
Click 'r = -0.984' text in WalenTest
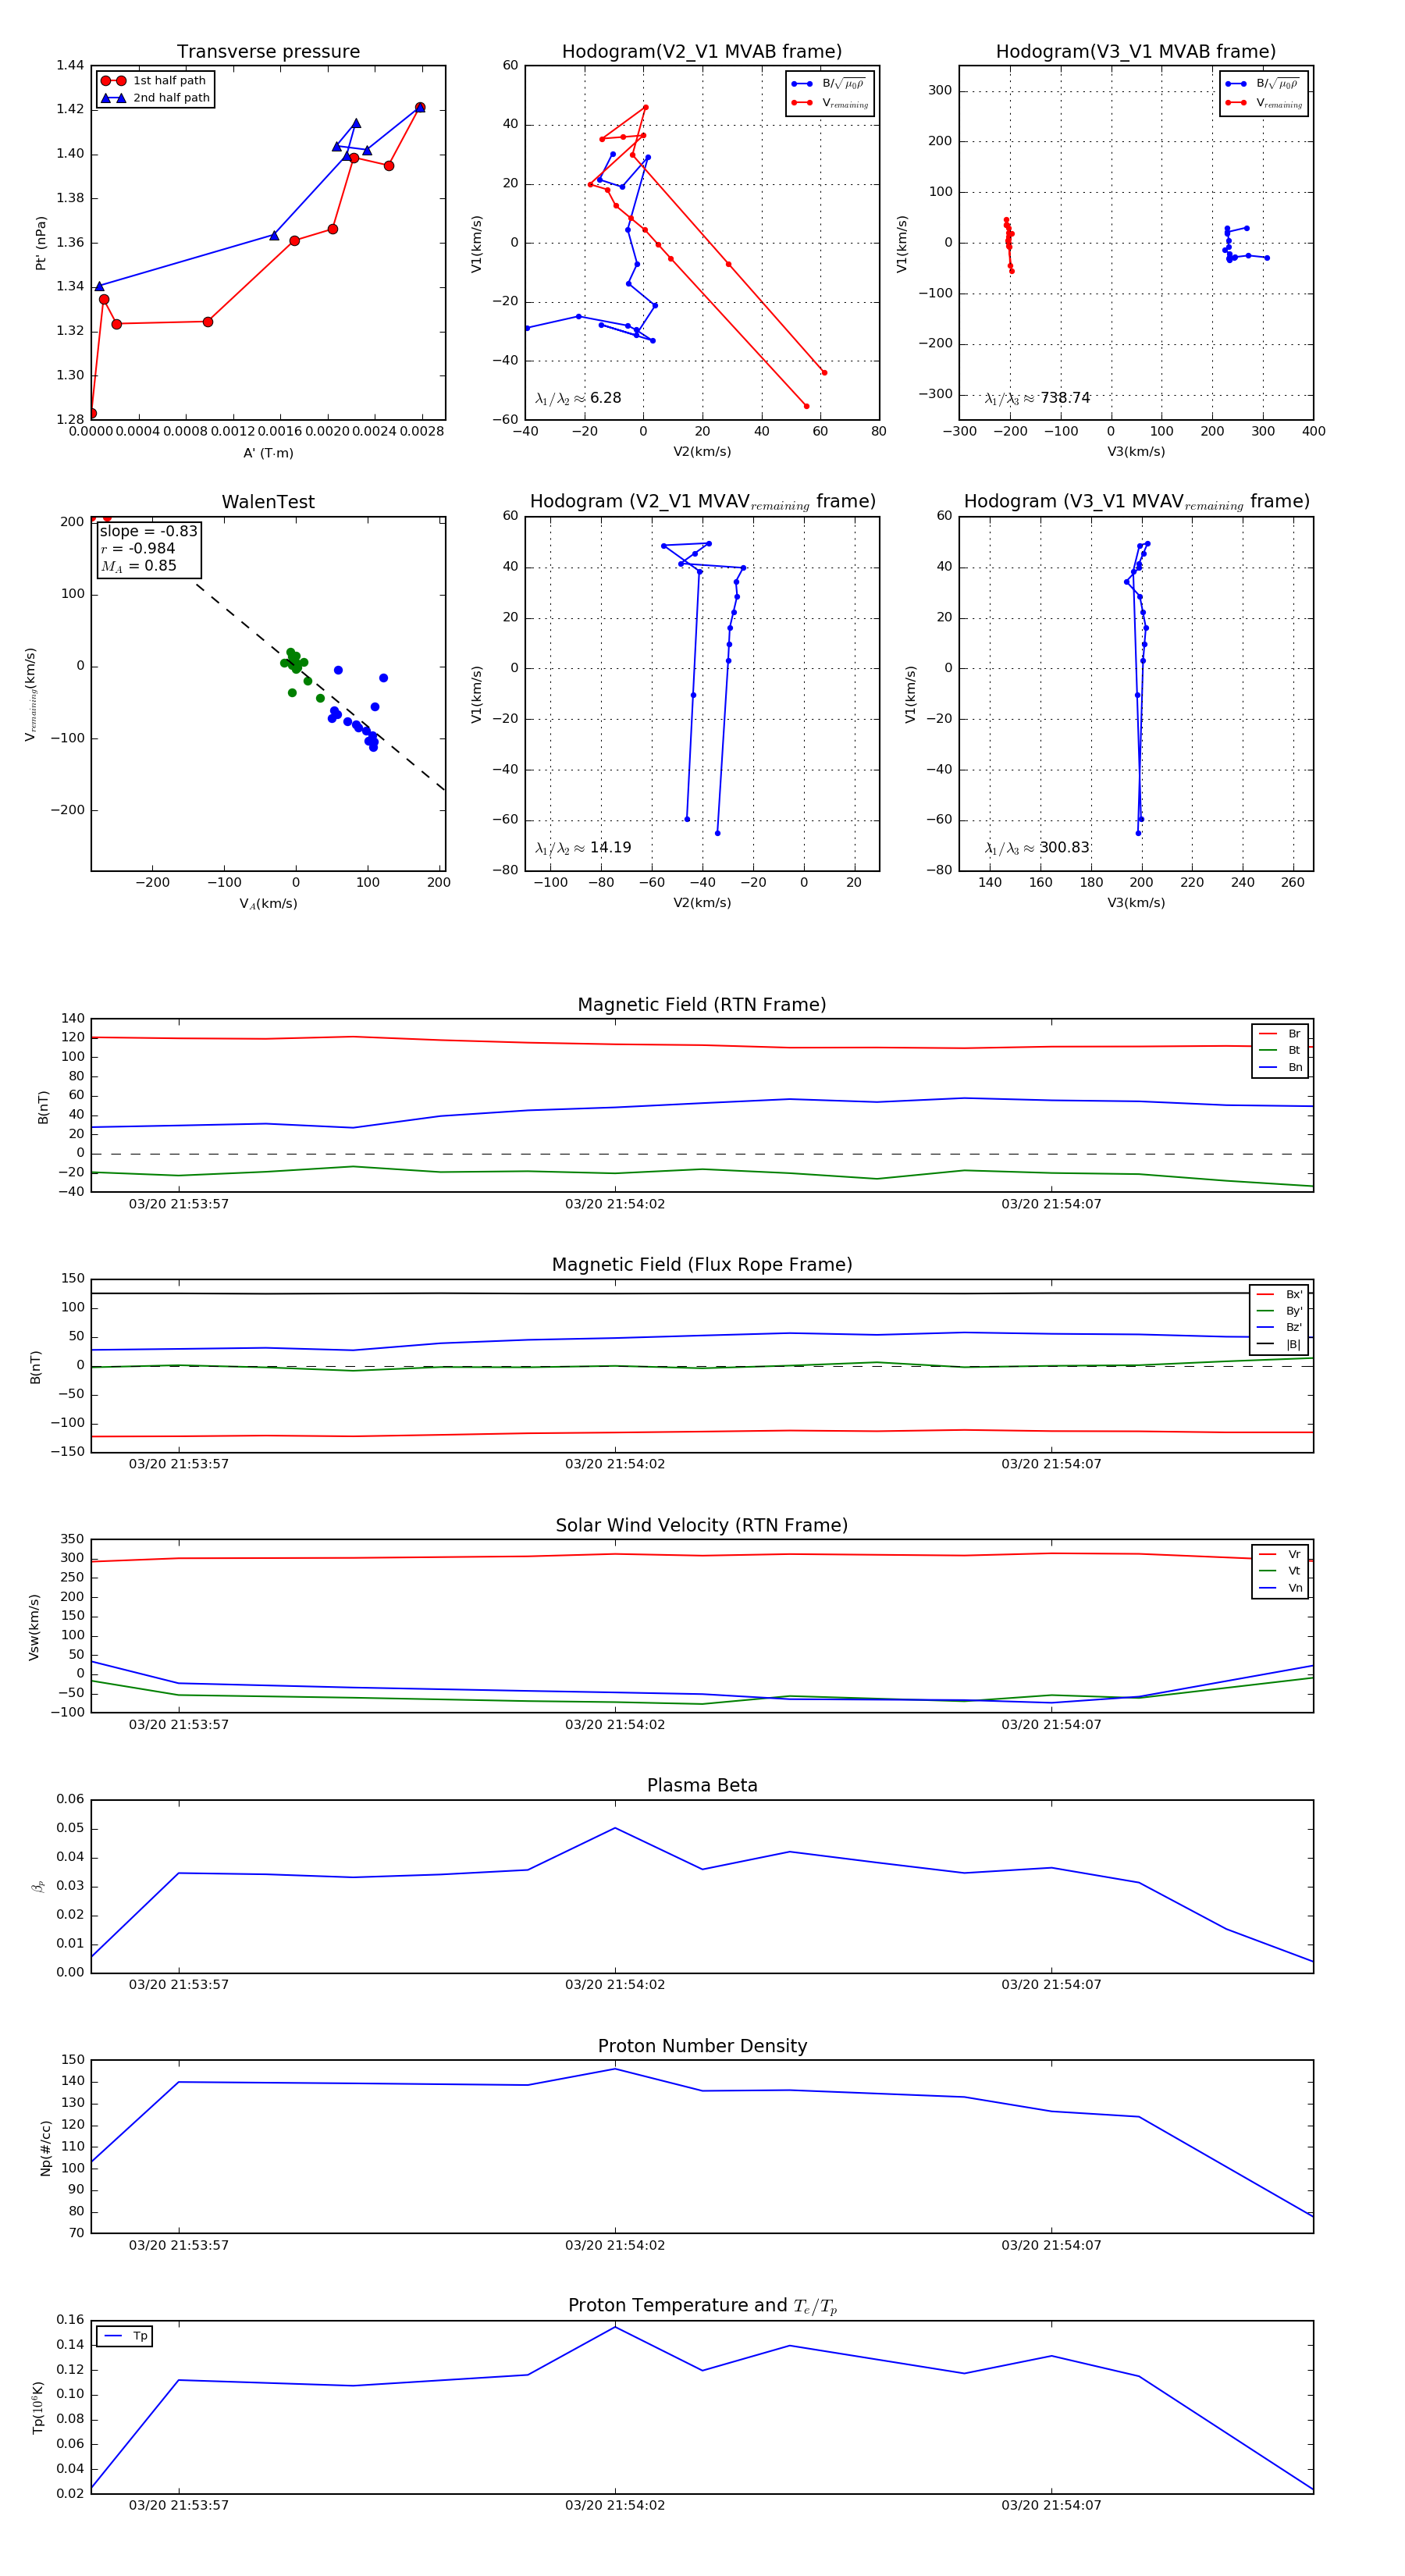(x=138, y=548)
